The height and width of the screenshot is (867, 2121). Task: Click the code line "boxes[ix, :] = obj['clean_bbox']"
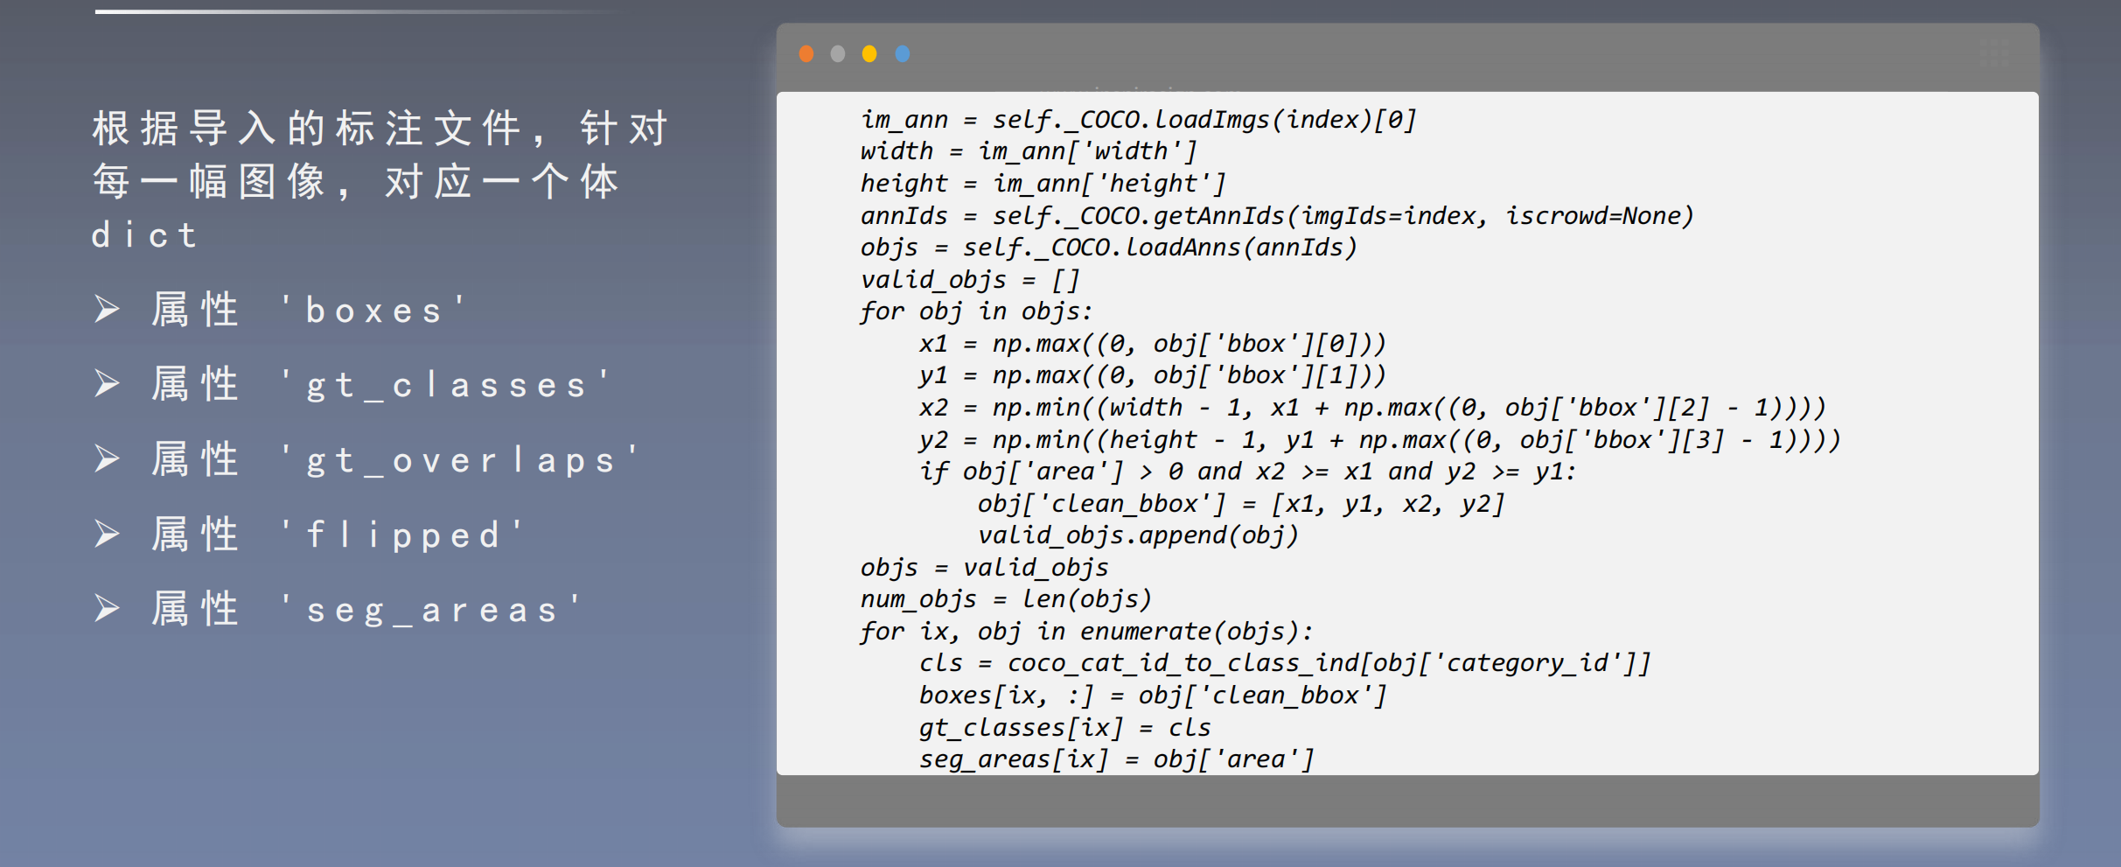point(1152,696)
